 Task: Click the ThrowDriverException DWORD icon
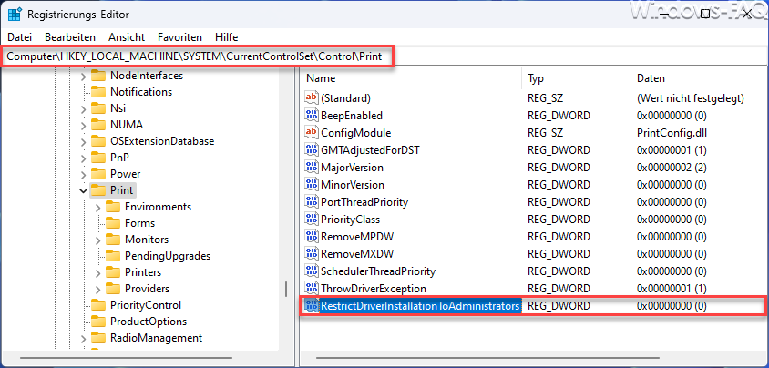coord(312,288)
